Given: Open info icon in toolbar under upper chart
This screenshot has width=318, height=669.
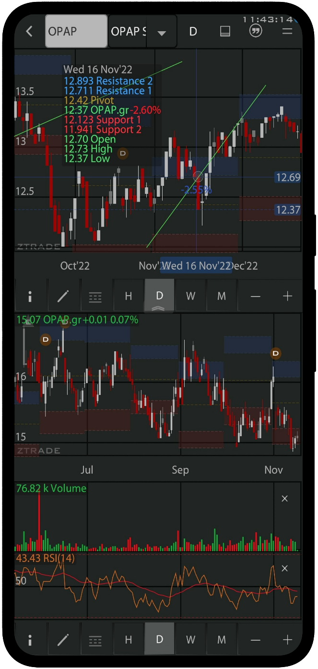Looking at the screenshot, I should [x=30, y=297].
